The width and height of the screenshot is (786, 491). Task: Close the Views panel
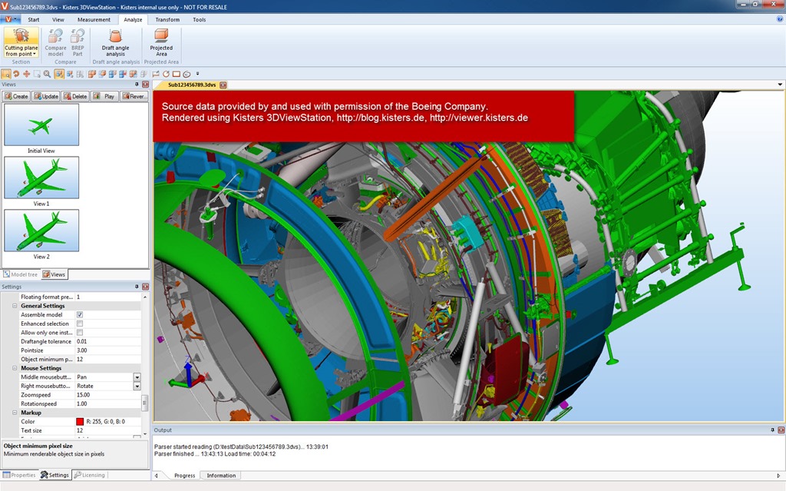[145, 85]
